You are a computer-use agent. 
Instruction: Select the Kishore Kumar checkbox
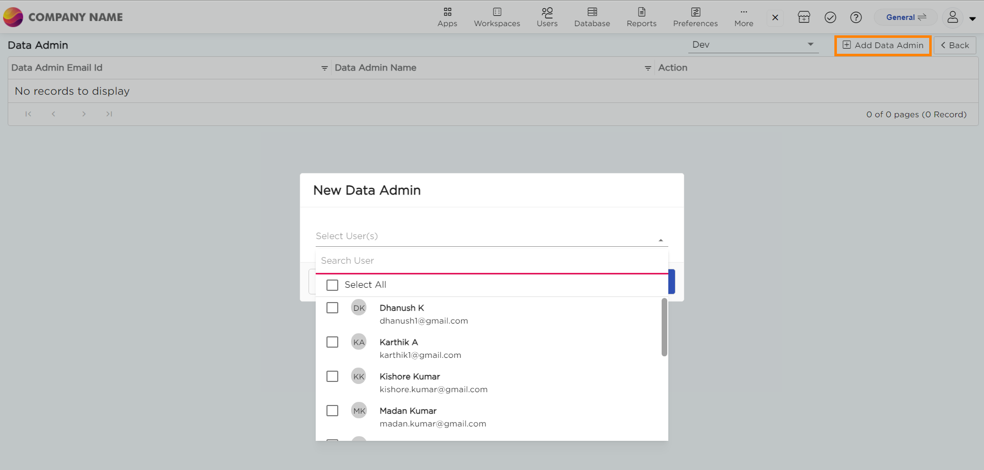pyautogui.click(x=333, y=376)
